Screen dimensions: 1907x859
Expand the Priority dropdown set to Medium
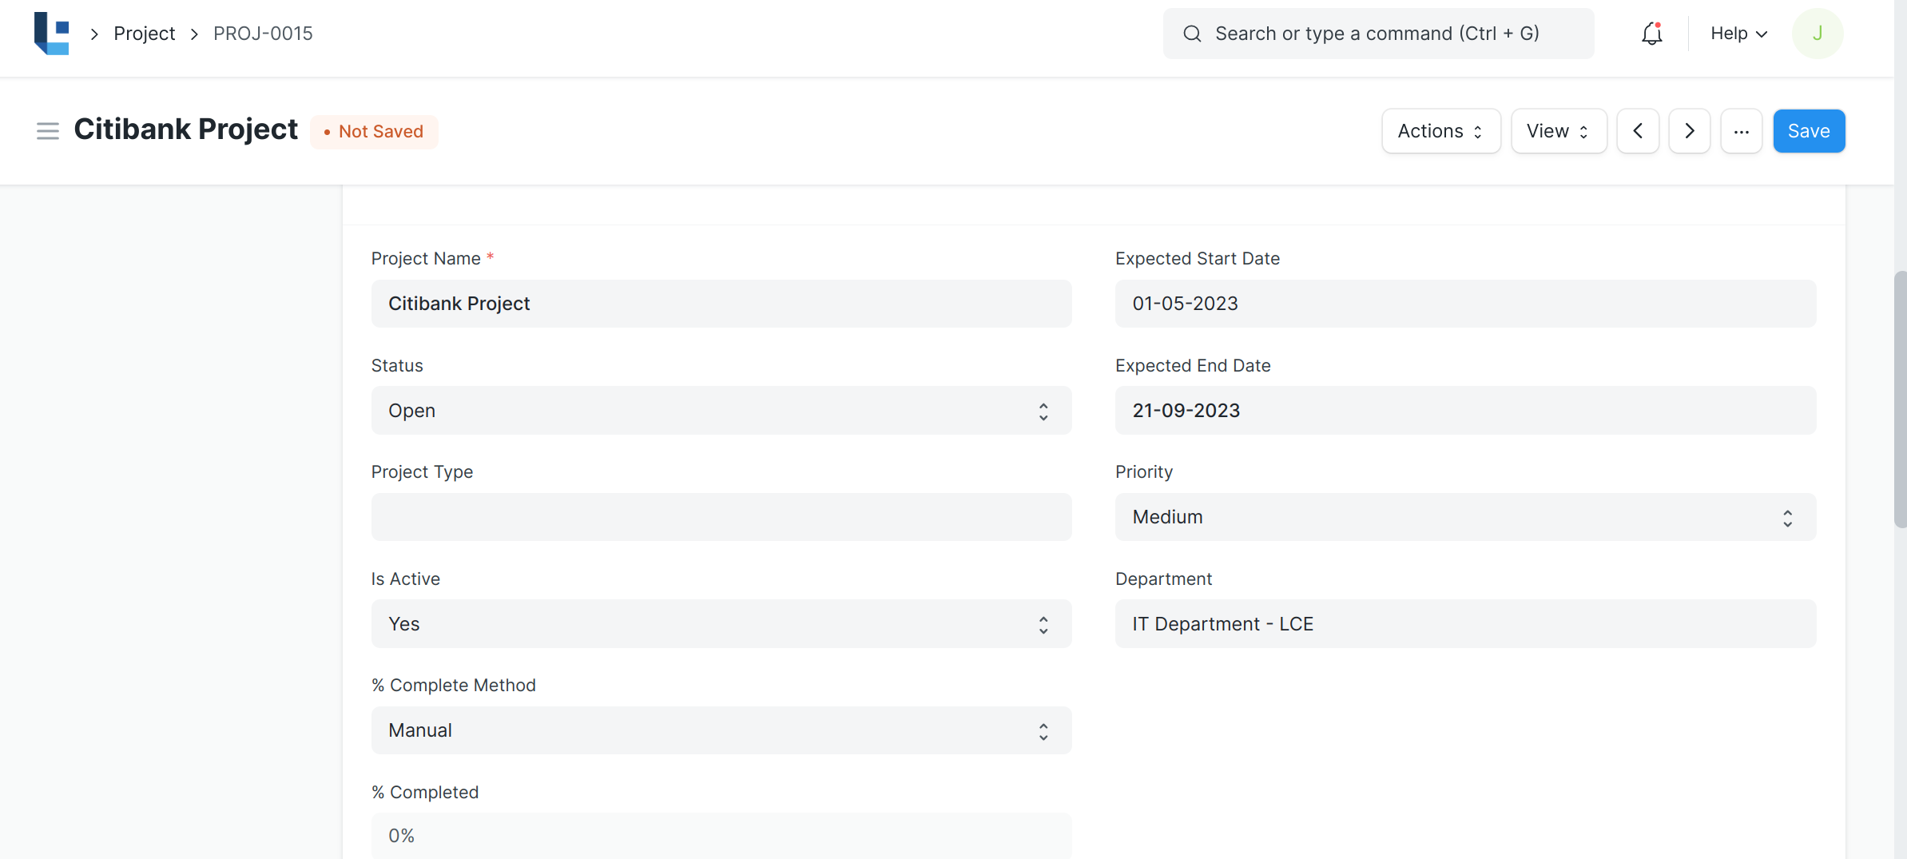(x=1464, y=517)
